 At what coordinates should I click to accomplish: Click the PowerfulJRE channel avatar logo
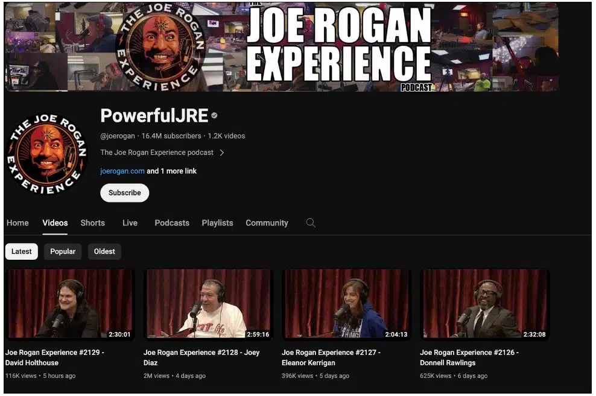point(47,154)
